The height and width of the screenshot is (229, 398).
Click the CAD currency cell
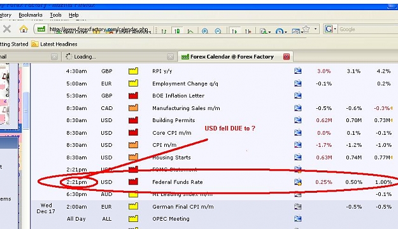click(x=106, y=108)
